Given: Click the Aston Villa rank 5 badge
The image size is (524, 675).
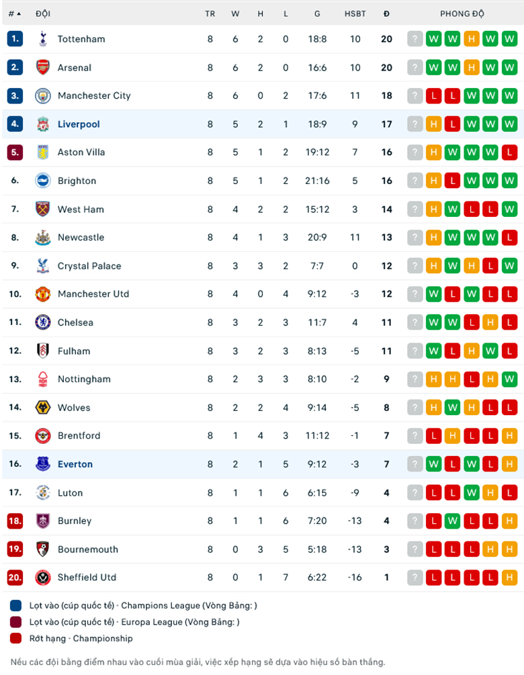Looking at the screenshot, I should pyautogui.click(x=15, y=152).
